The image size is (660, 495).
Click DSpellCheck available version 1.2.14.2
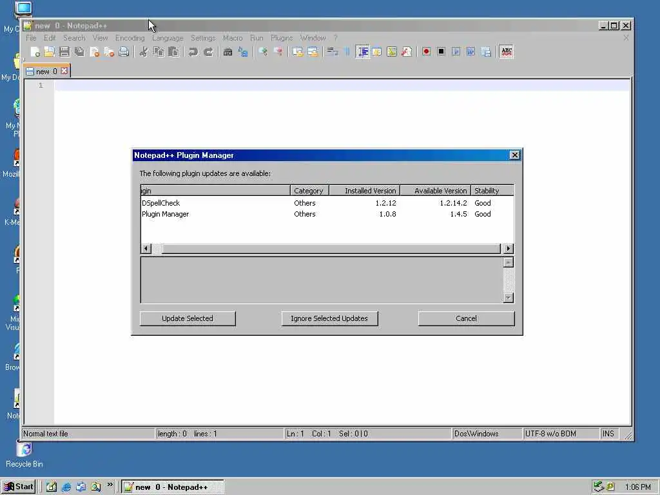pos(453,203)
